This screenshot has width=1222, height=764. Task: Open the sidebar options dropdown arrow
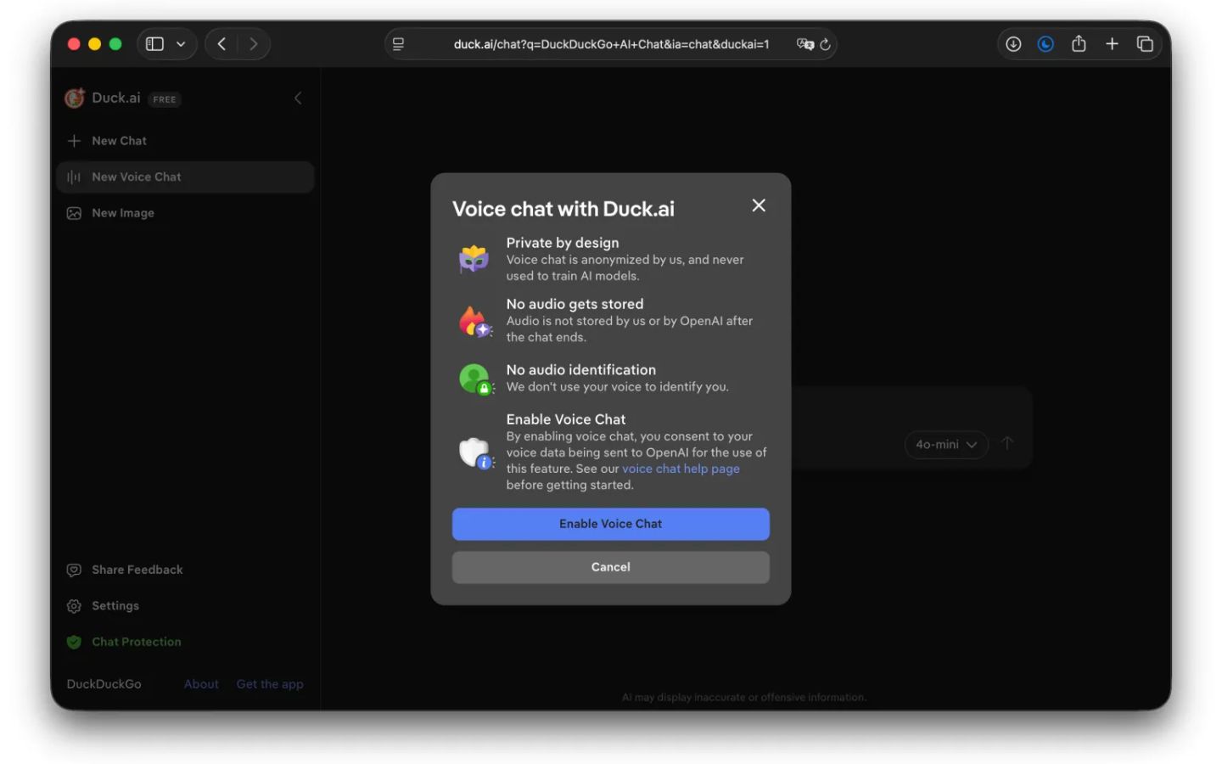click(x=181, y=44)
